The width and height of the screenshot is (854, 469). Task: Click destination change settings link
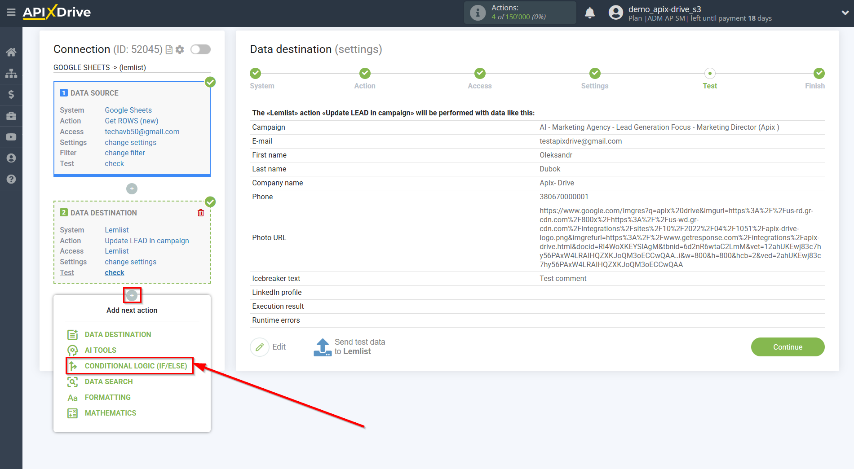click(130, 262)
